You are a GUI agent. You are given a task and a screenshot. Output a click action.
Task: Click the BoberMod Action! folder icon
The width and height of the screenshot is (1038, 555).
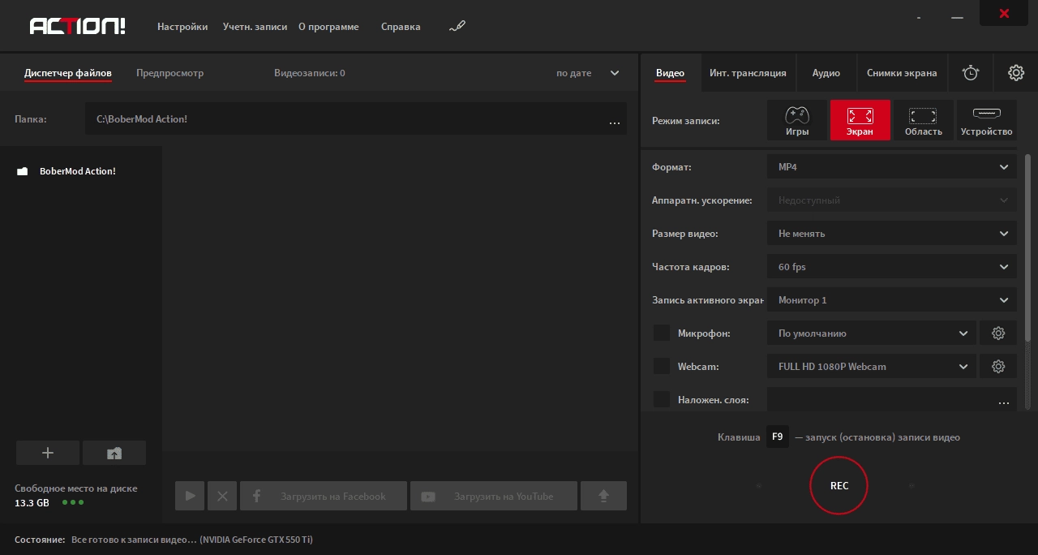(23, 171)
